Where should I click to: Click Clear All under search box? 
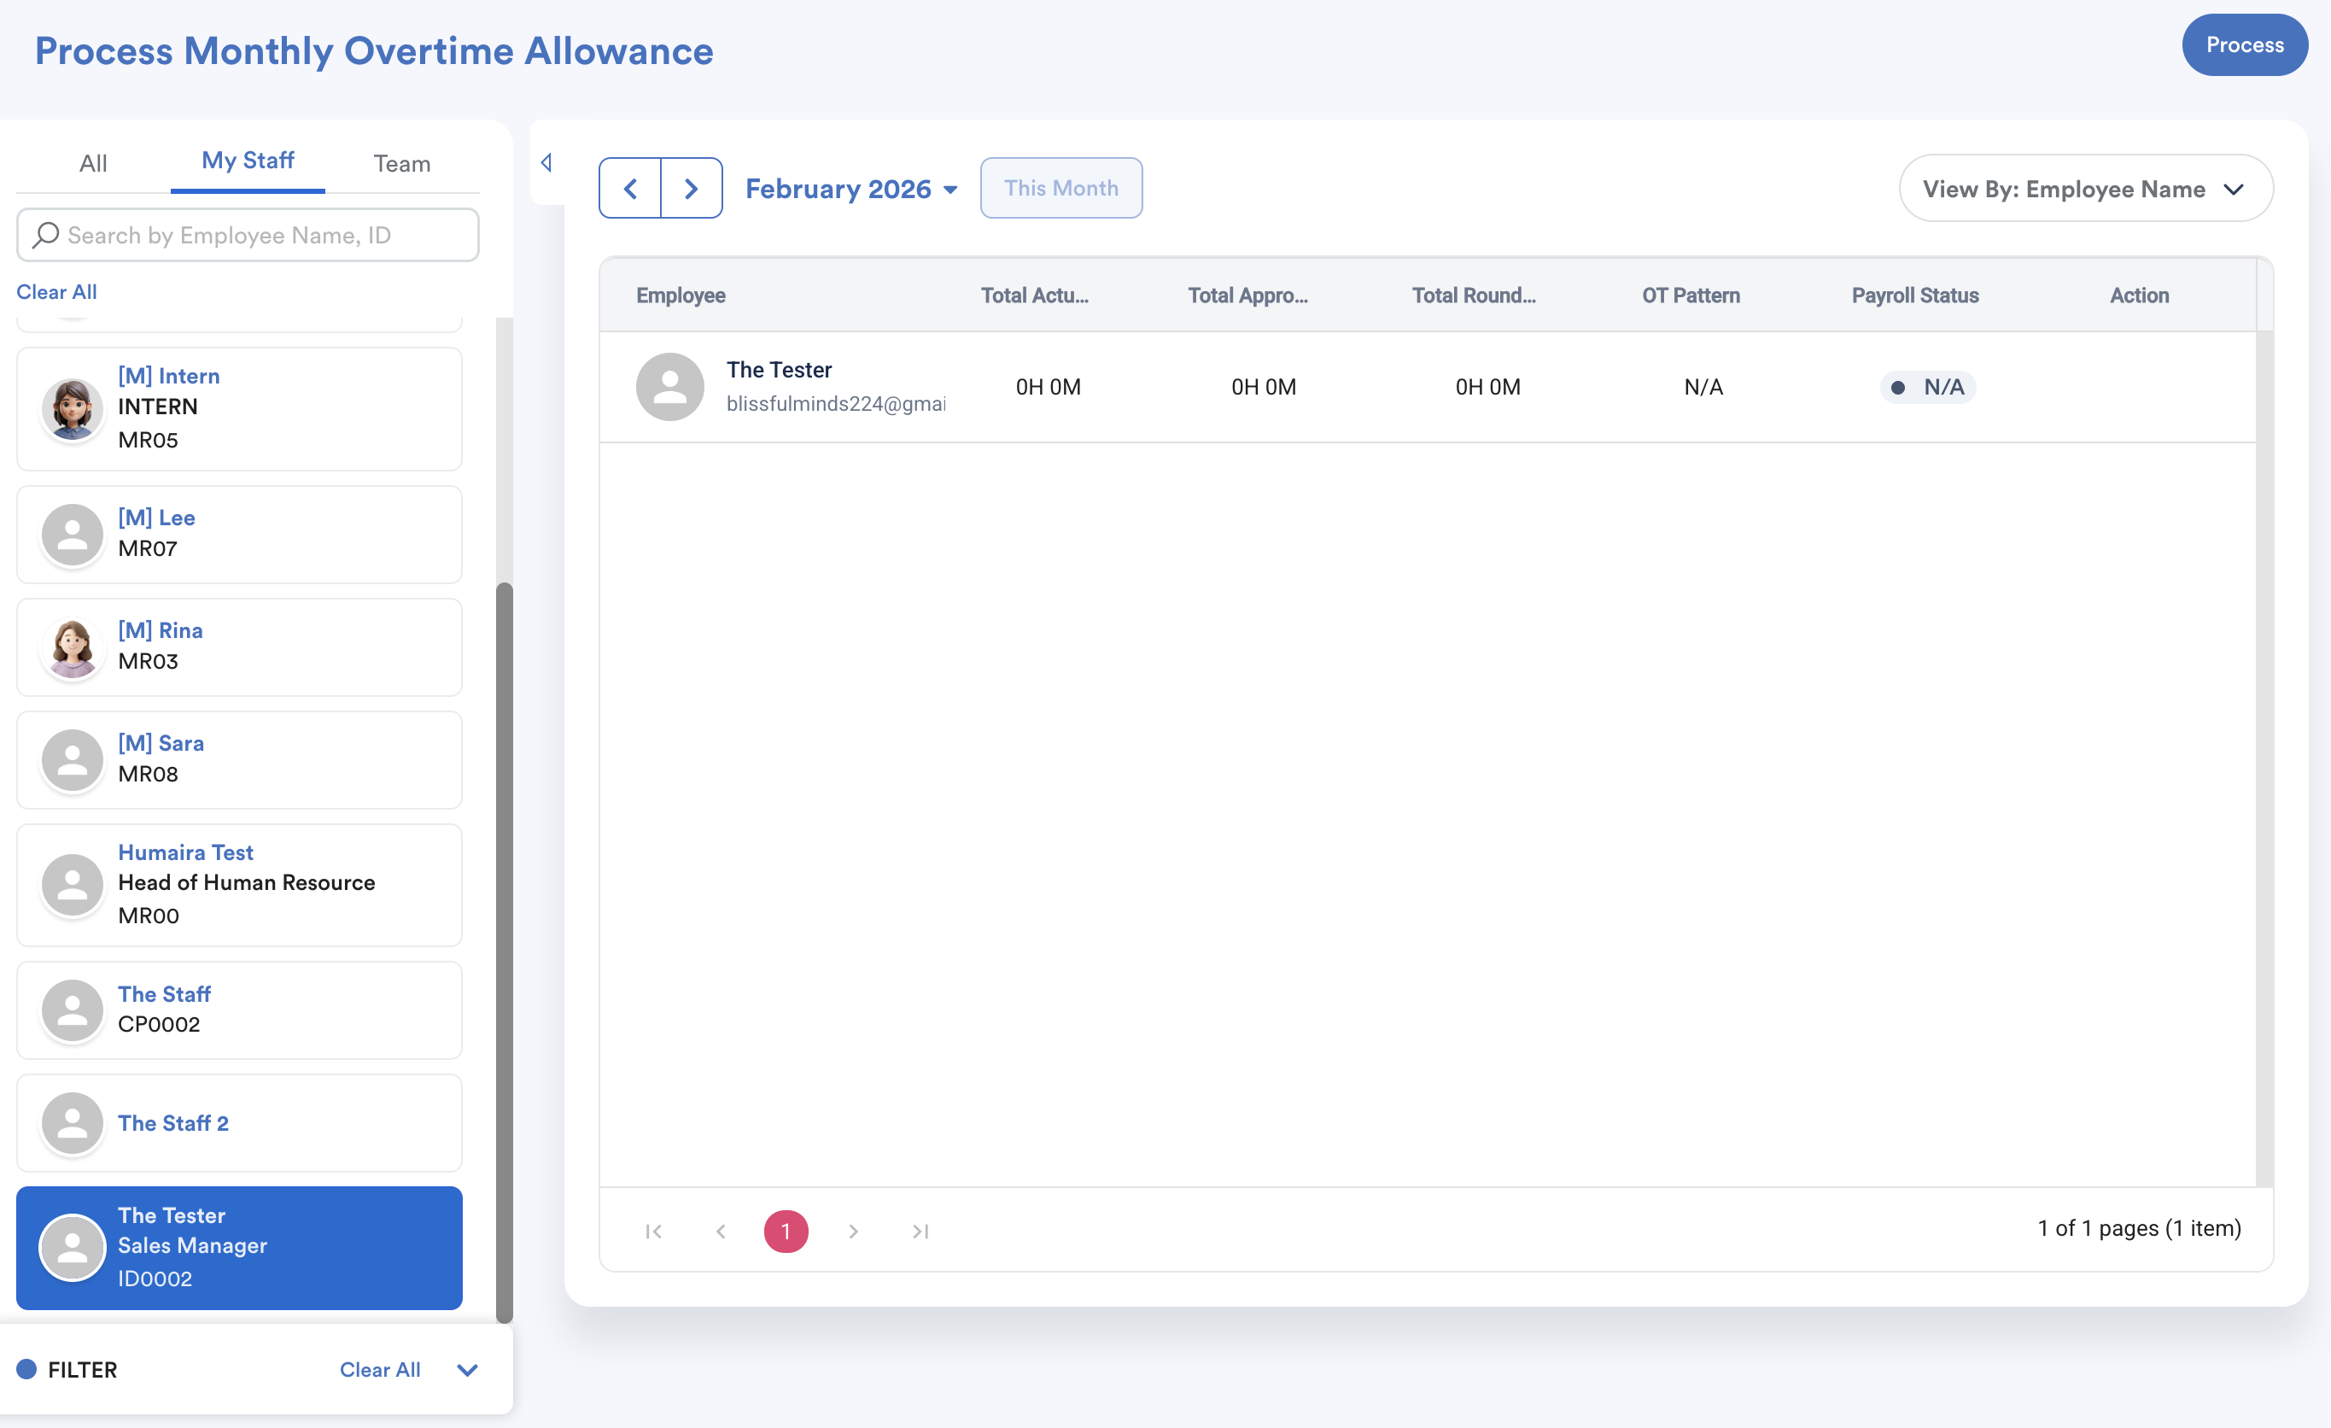click(x=56, y=291)
